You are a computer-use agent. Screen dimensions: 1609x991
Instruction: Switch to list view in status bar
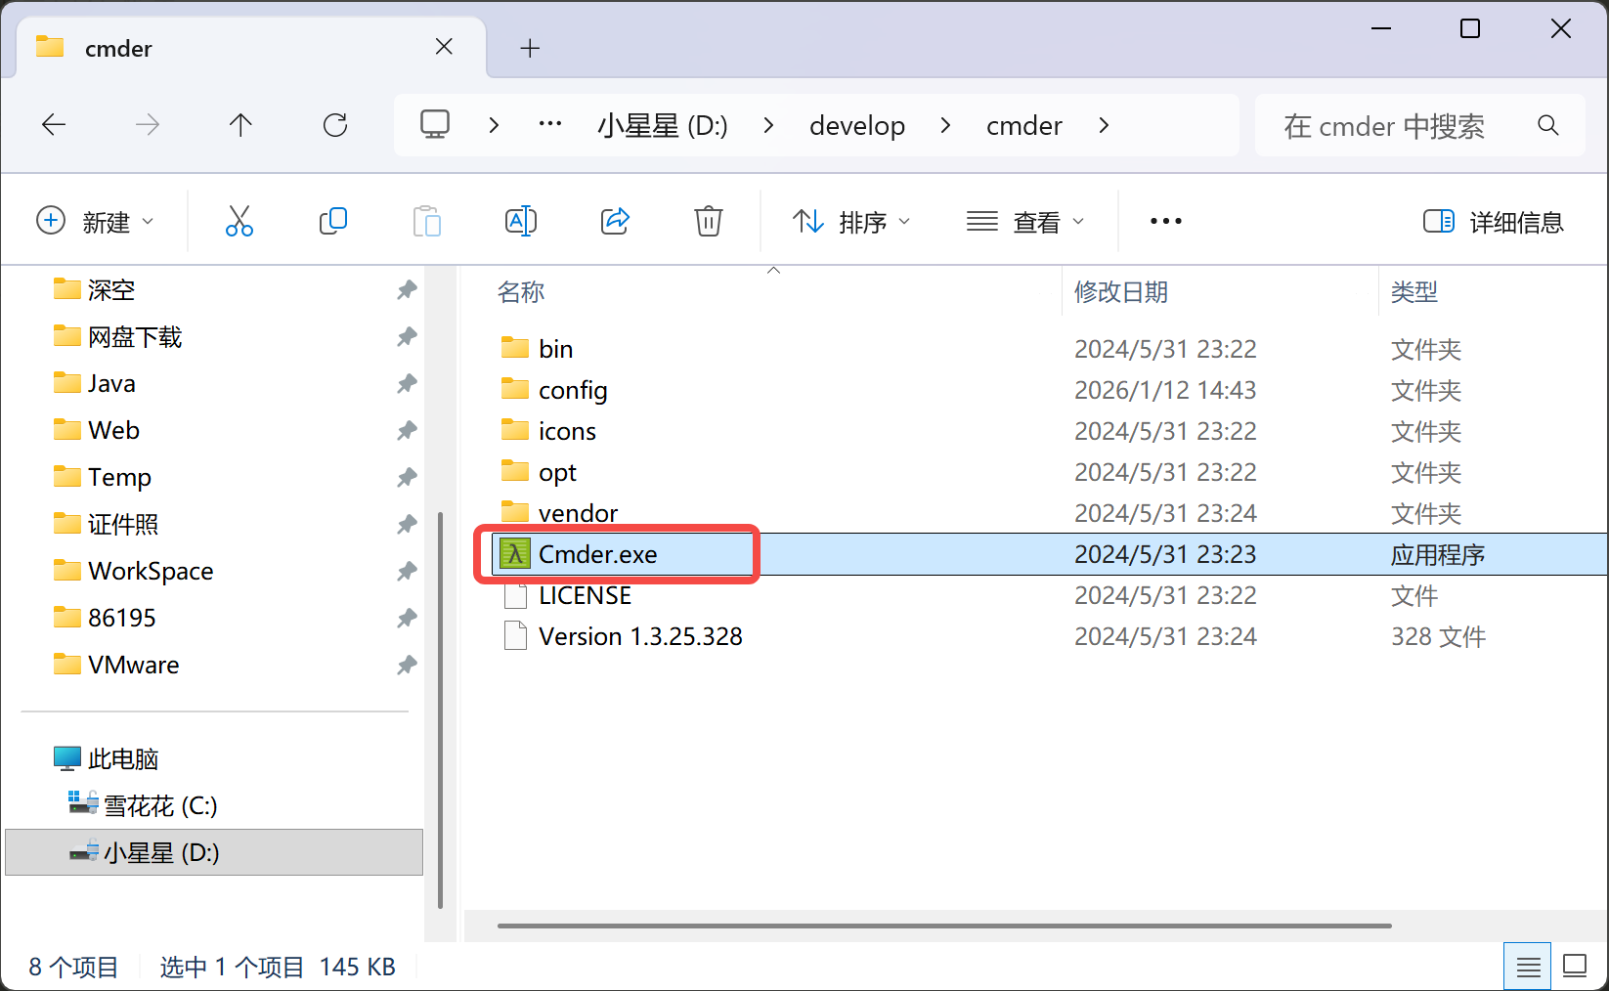[1527, 966]
